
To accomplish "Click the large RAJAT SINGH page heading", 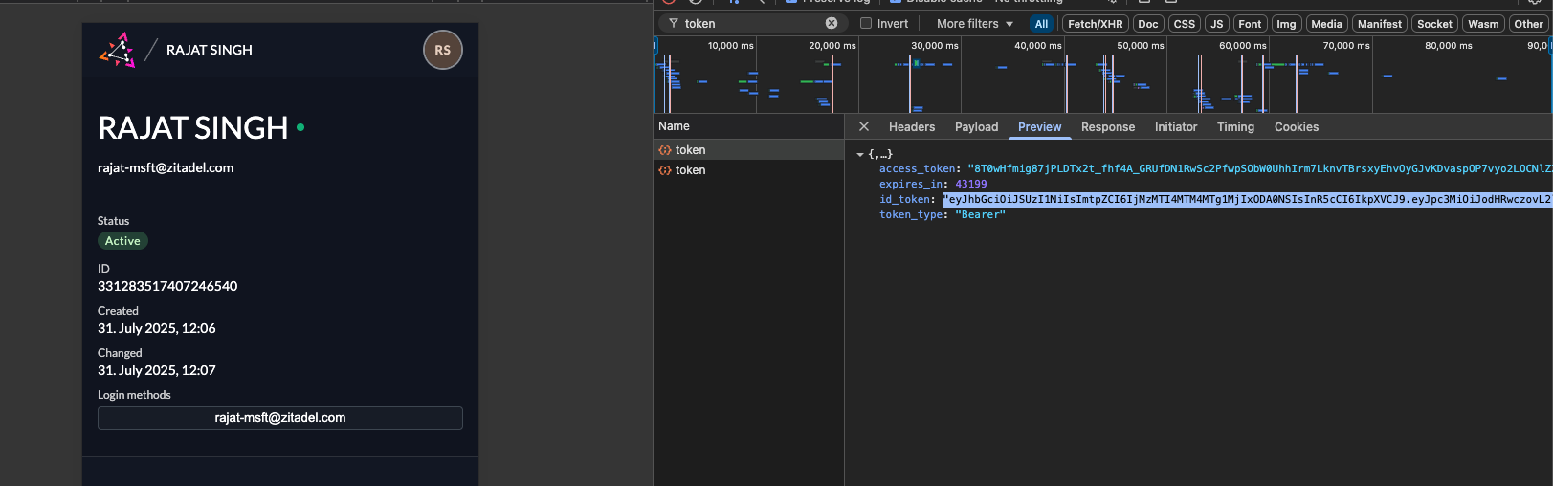I will 193,127.
